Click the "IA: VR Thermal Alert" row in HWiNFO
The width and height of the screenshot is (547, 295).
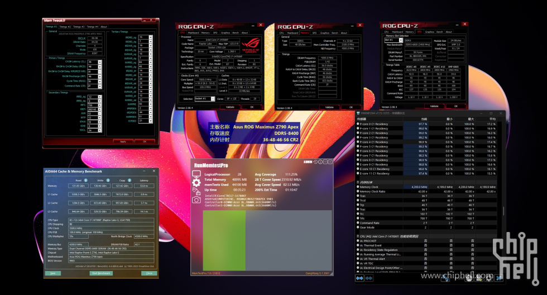click(x=425, y=259)
